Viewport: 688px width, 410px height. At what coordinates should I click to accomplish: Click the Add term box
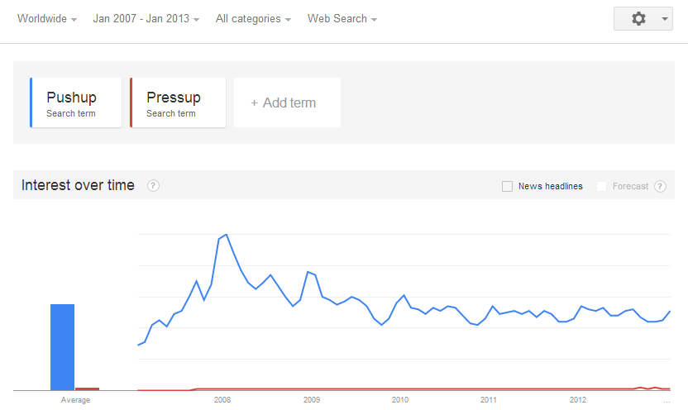point(287,103)
